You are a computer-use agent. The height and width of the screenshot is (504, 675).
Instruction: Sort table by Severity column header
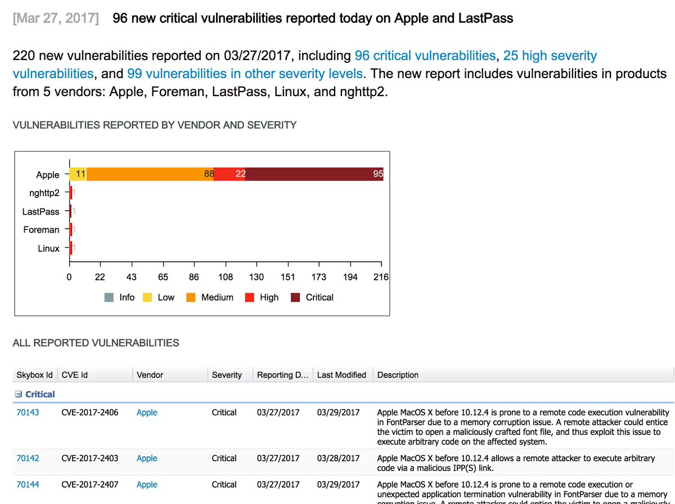pos(231,375)
